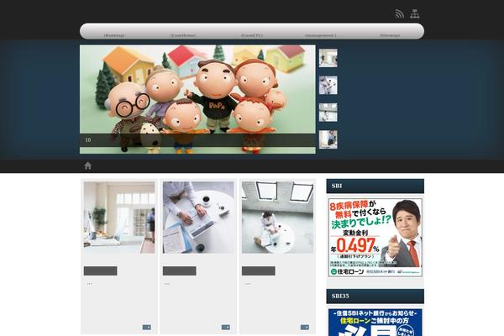Screen dimensions: 504x336
Task: Select the fourth slider thumbnail
Action: point(328,139)
